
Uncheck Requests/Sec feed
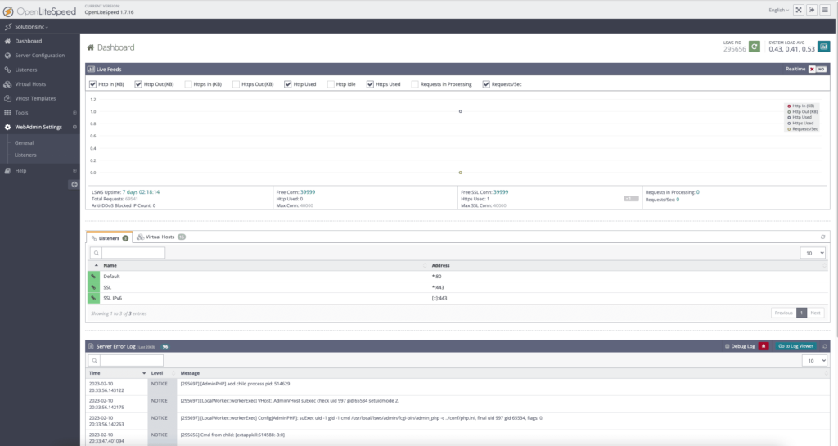[486, 84]
